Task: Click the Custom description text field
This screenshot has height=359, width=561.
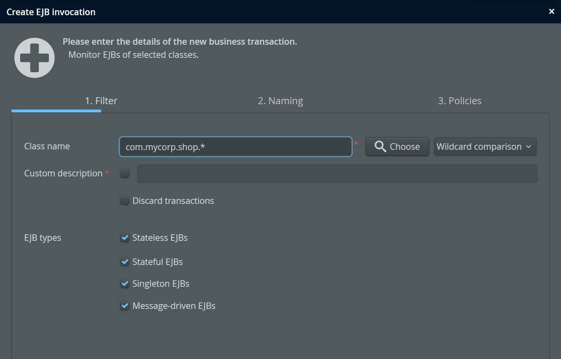Action: coord(337,174)
